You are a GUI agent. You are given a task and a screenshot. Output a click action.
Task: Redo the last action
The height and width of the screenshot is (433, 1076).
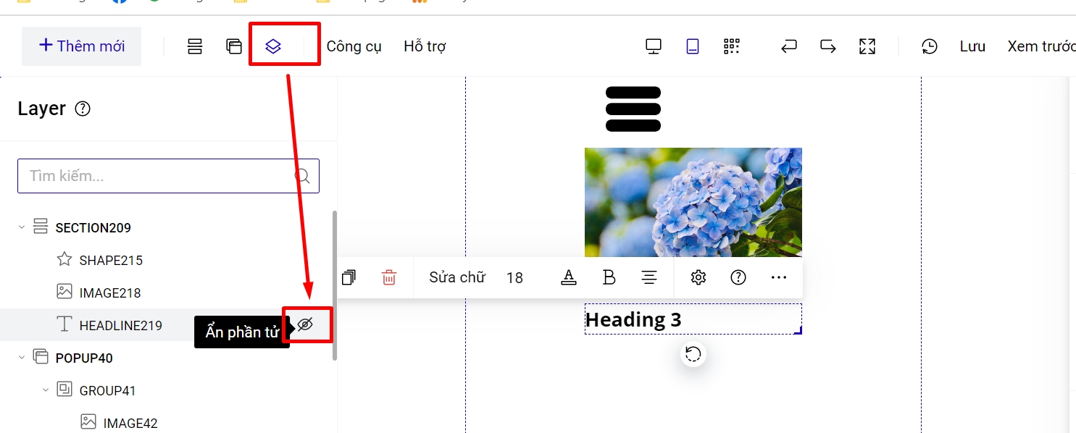(827, 46)
